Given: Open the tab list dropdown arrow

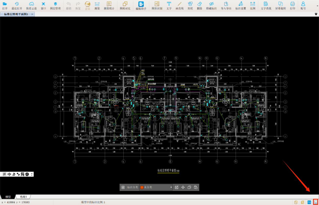Looking at the screenshot, I should click(316, 14).
